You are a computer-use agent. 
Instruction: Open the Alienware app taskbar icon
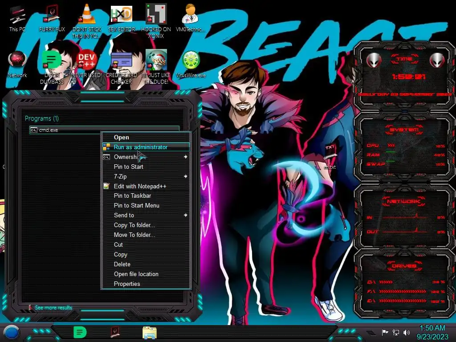[115, 332]
